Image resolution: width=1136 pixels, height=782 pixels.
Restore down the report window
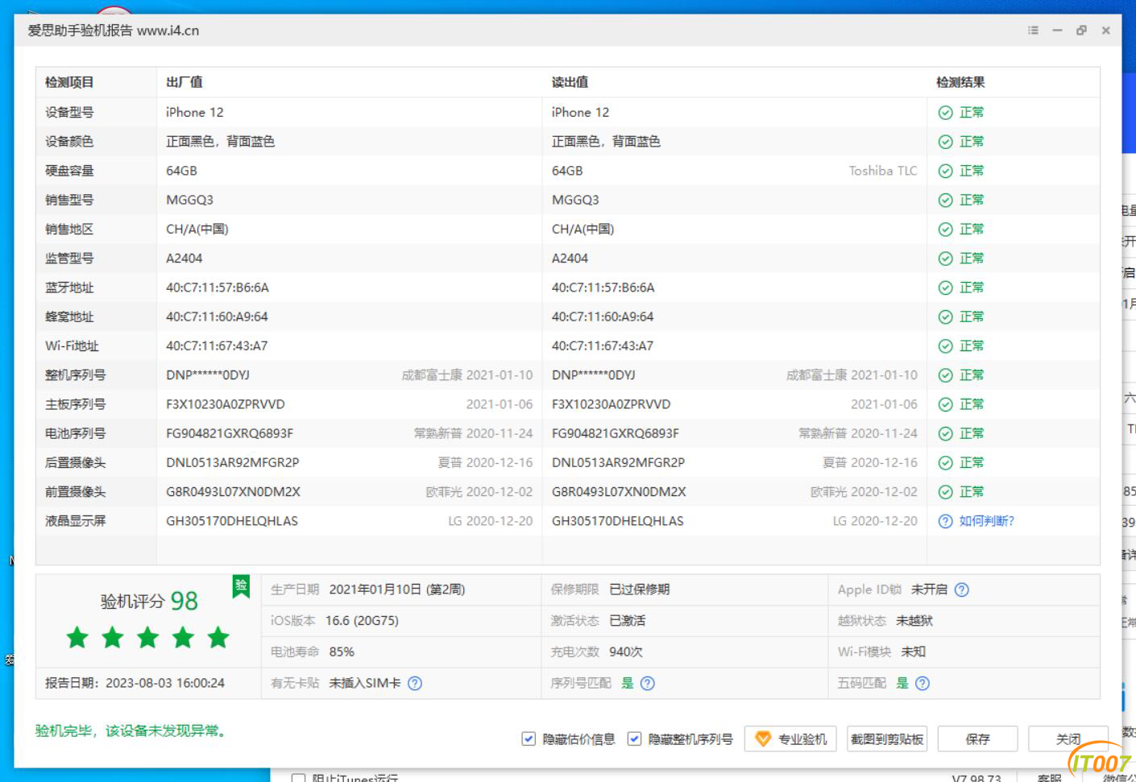(x=1081, y=30)
